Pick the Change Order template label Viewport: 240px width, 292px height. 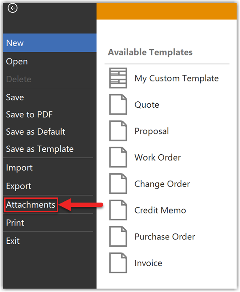162,184
